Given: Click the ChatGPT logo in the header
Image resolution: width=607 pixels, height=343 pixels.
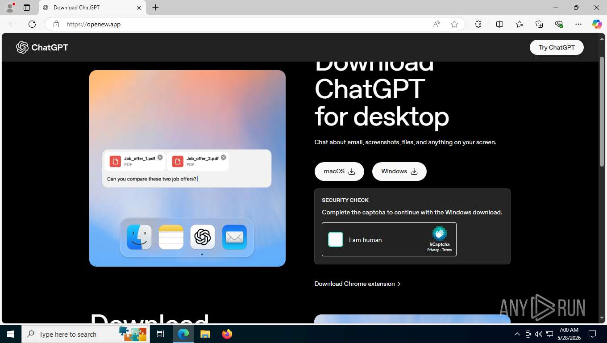Looking at the screenshot, I should (x=42, y=47).
